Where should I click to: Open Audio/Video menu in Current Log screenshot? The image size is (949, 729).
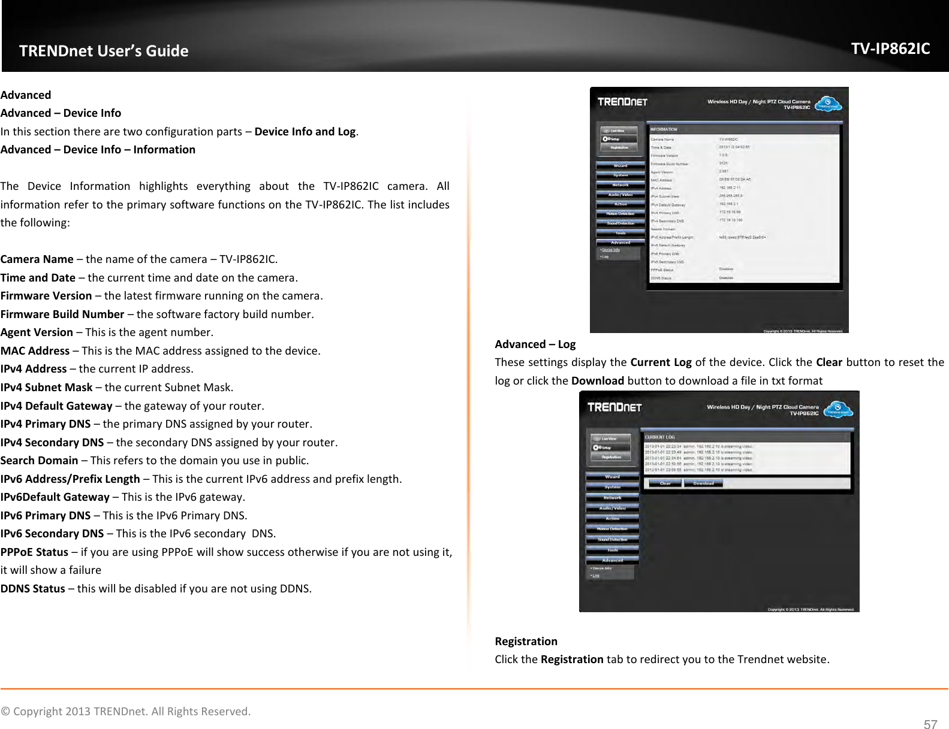(x=612, y=508)
